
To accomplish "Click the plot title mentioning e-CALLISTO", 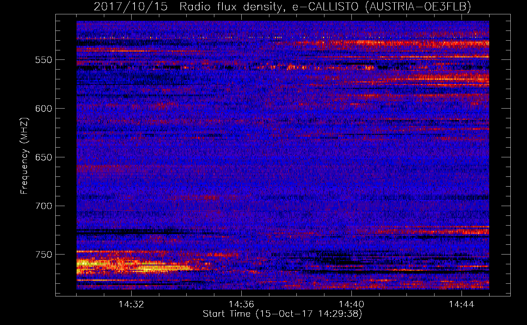I will pos(282,6).
